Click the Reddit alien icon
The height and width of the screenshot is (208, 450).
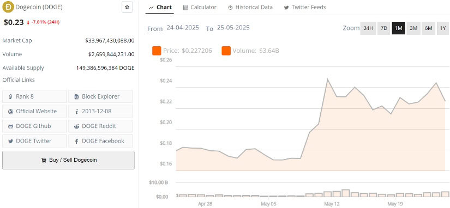click(x=76, y=126)
